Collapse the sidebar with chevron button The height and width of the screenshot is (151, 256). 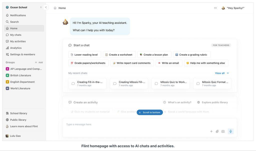[46, 7]
